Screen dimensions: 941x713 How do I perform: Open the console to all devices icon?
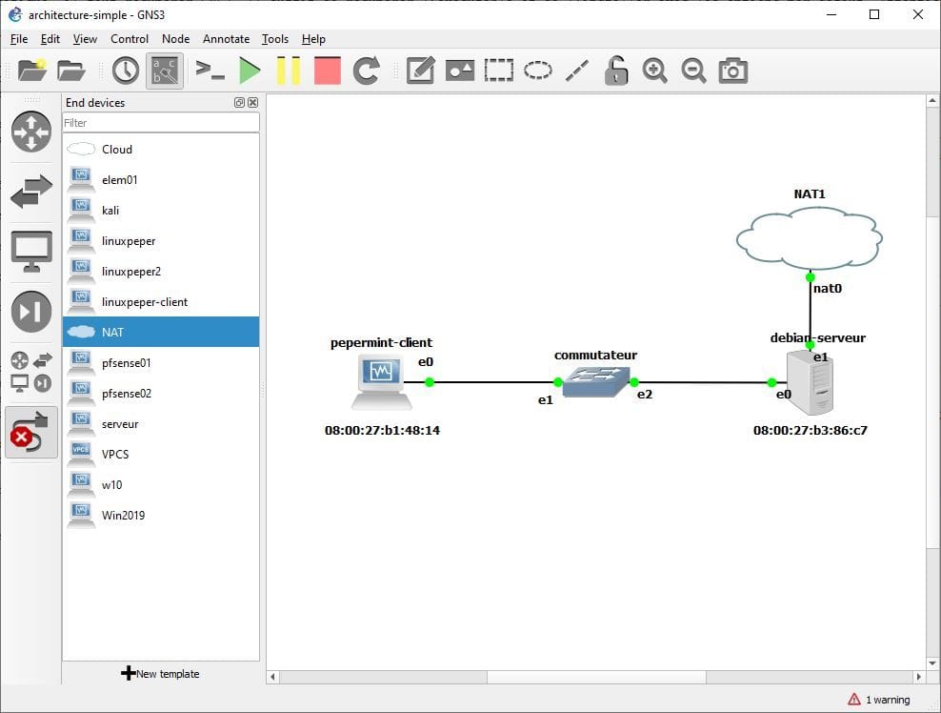[x=210, y=71]
